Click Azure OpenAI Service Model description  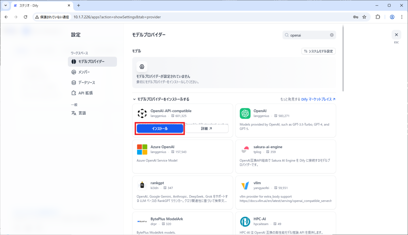coord(157,160)
